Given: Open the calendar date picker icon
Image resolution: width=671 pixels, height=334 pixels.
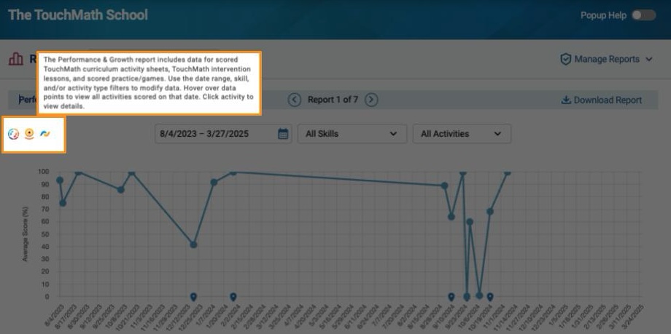Looking at the screenshot, I should coord(283,134).
